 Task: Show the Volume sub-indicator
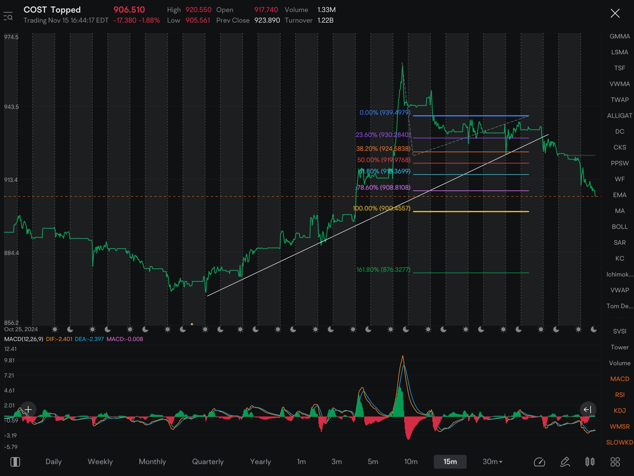(620, 363)
